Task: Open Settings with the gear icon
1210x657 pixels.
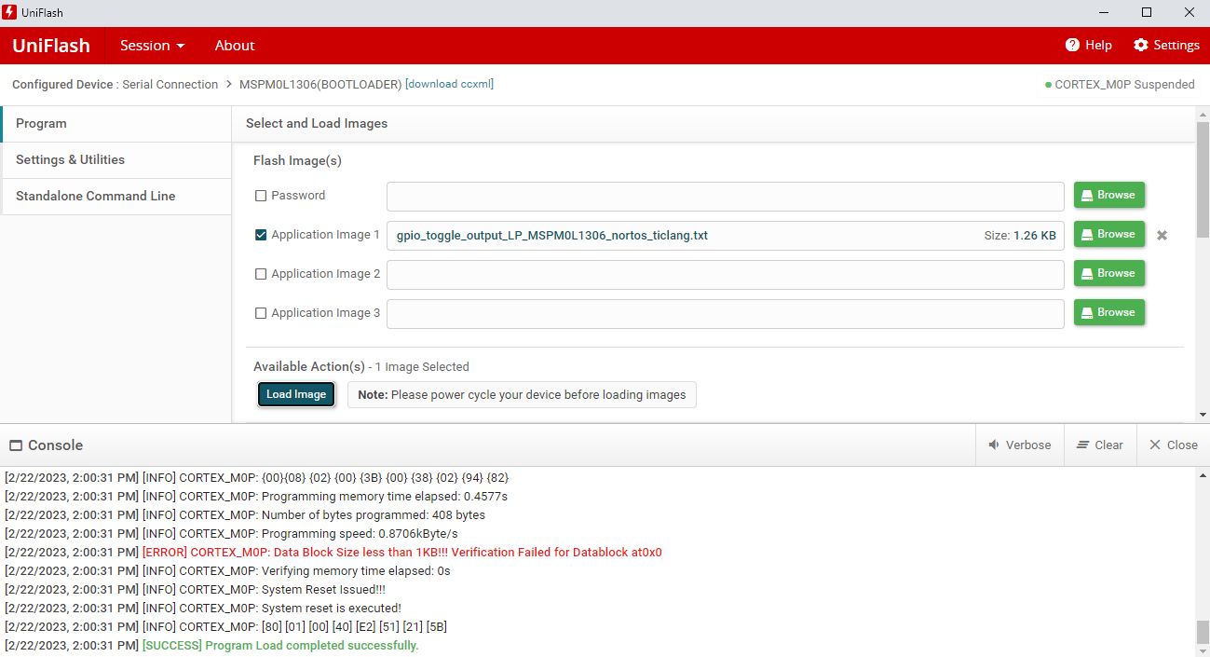Action: point(1141,45)
